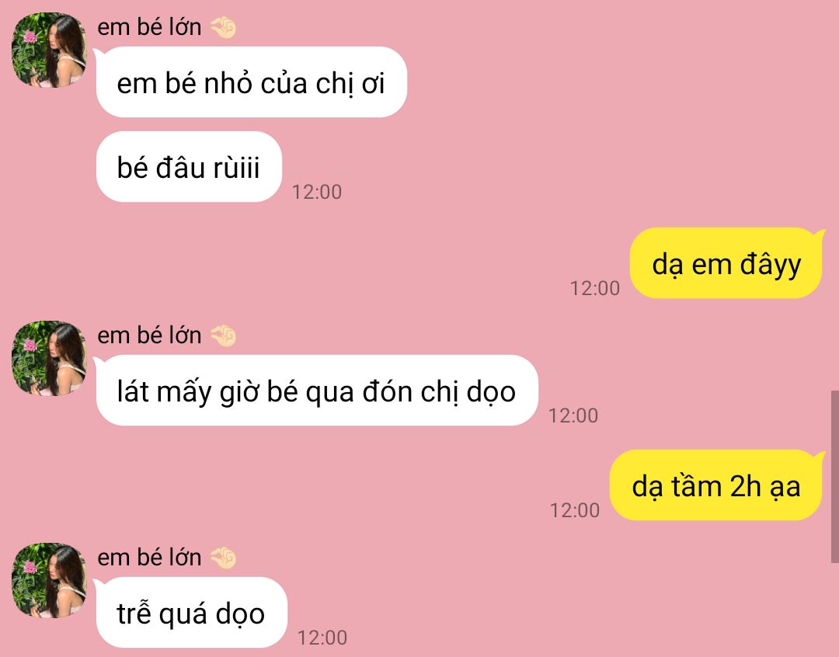
Task: Click the 12:00 time next to 'trễ quá dọo'
Action: click(x=322, y=638)
